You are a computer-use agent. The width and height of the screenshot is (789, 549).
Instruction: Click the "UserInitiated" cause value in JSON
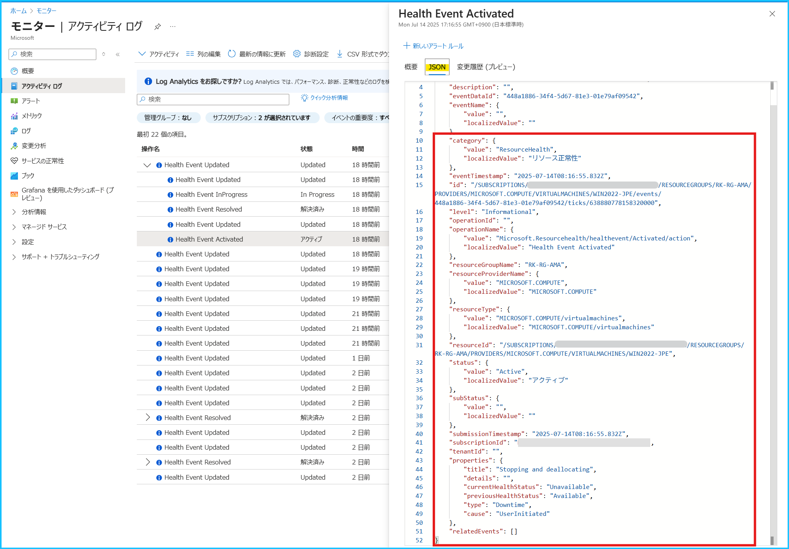tap(523, 514)
